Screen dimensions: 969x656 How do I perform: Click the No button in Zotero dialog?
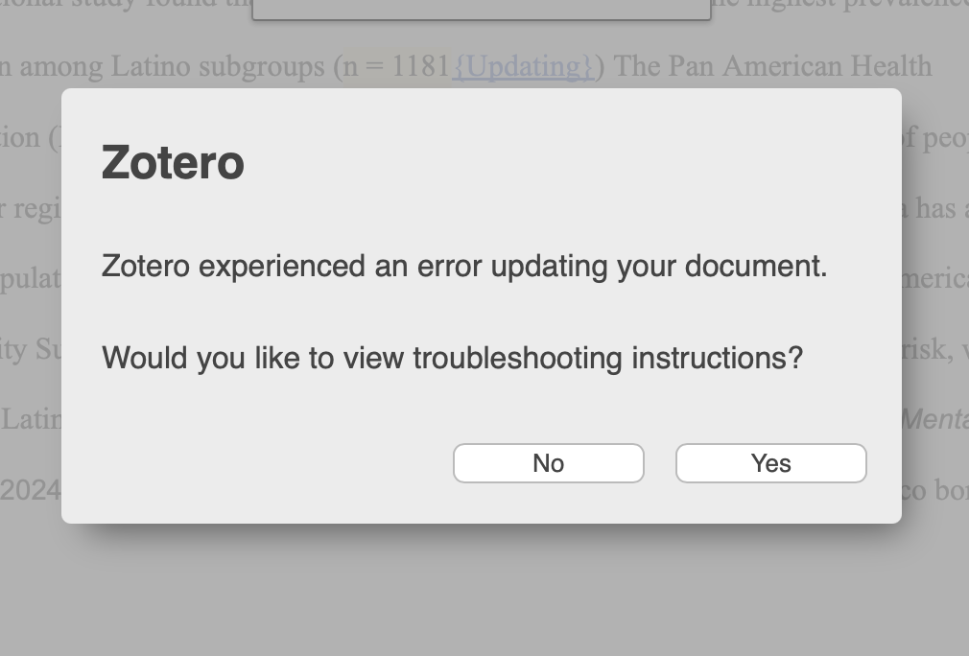(x=548, y=463)
